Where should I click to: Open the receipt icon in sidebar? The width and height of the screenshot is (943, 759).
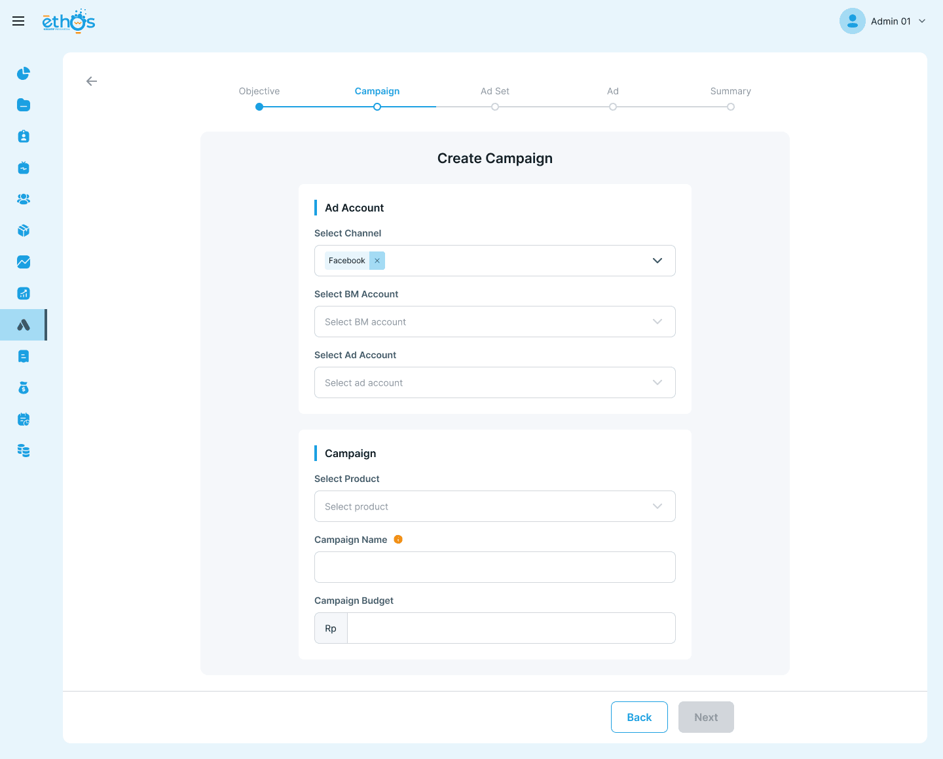tap(24, 356)
